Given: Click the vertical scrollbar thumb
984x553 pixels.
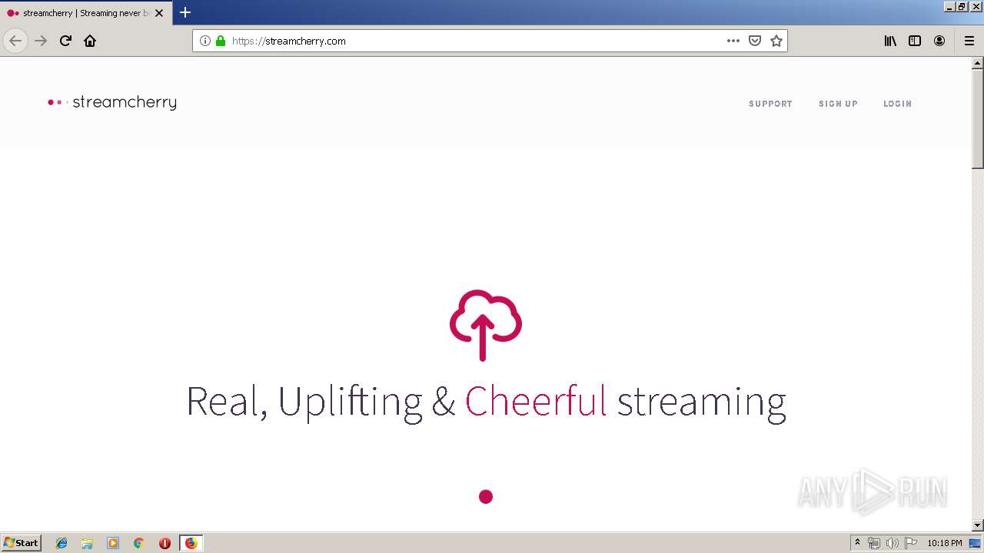Looking at the screenshot, I should click(x=978, y=119).
